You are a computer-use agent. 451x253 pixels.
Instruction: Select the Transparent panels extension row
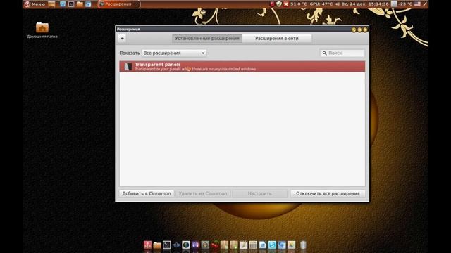pyautogui.click(x=242, y=67)
